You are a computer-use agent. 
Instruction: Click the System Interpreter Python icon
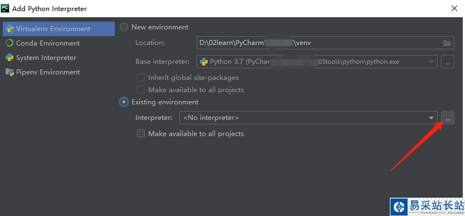(x=9, y=58)
